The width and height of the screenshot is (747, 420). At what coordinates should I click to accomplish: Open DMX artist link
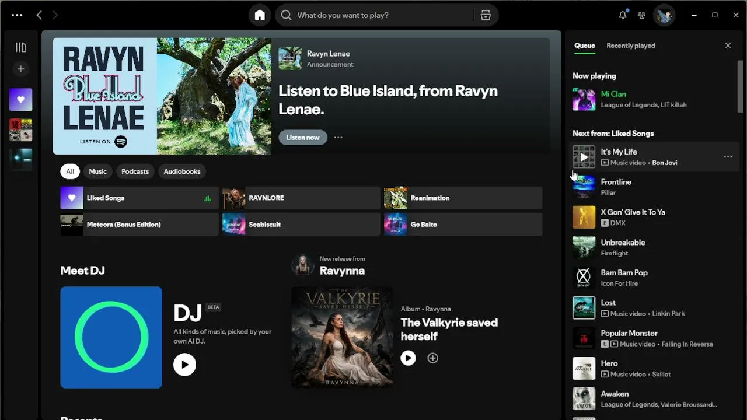pyautogui.click(x=618, y=223)
